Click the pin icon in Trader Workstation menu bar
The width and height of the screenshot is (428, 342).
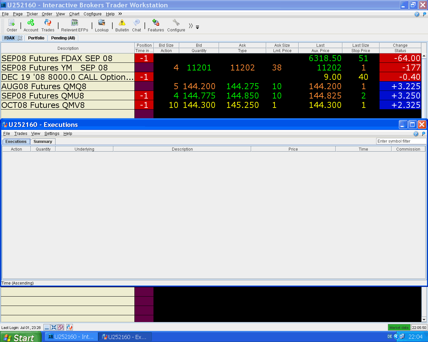pyautogui.click(x=425, y=14)
